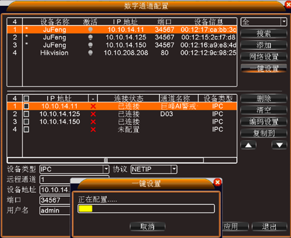This screenshot has height=238, width=291.
Task: Select channel row D03 10.10.14.125
Action: (x=122, y=114)
